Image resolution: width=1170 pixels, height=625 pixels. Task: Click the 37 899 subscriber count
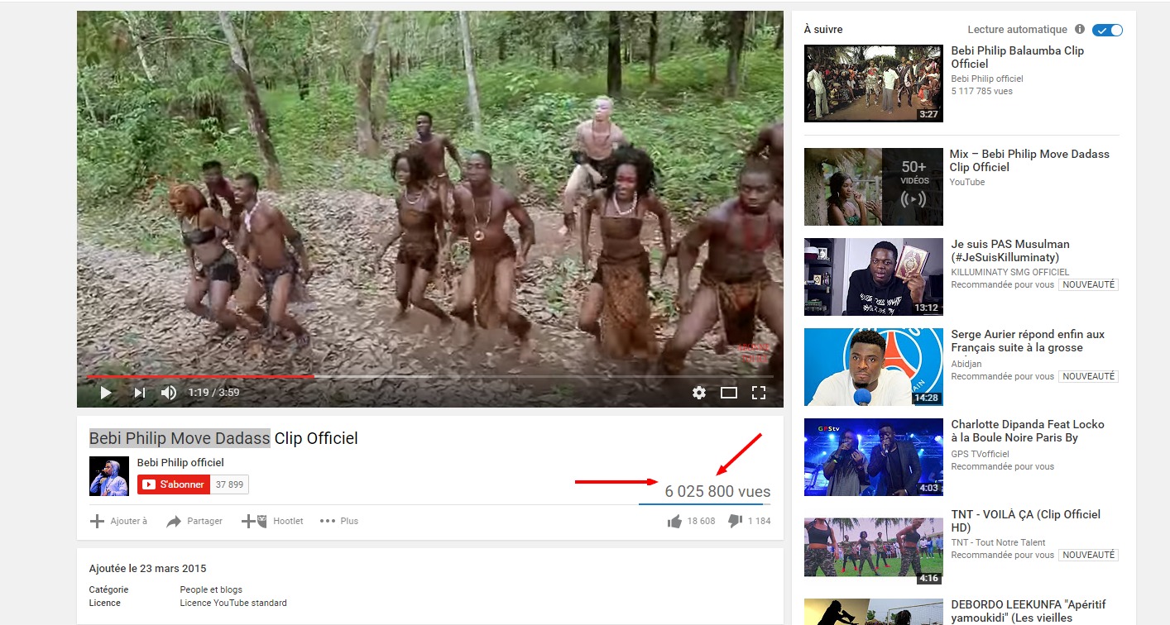[x=229, y=484]
